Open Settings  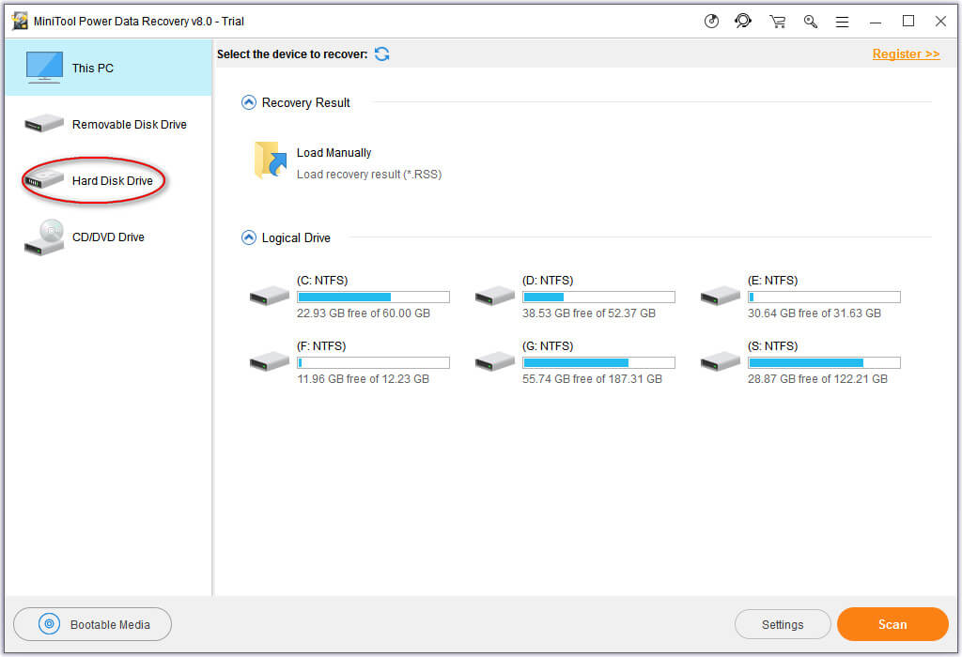783,624
